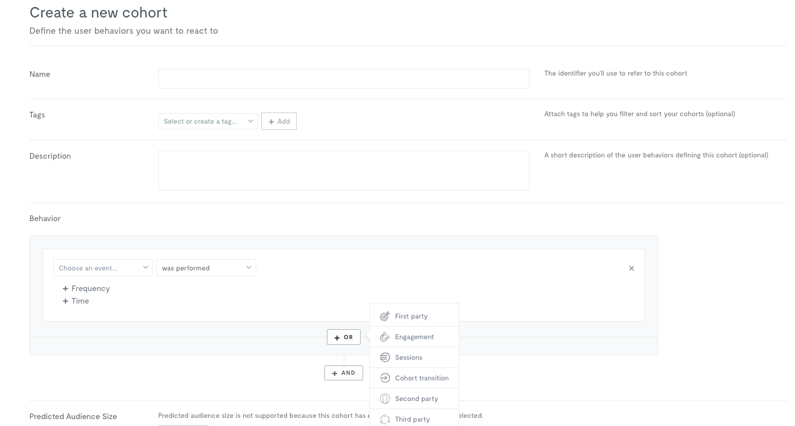Click the Second party icon
Screen dimensions: 795x426
[385, 399]
